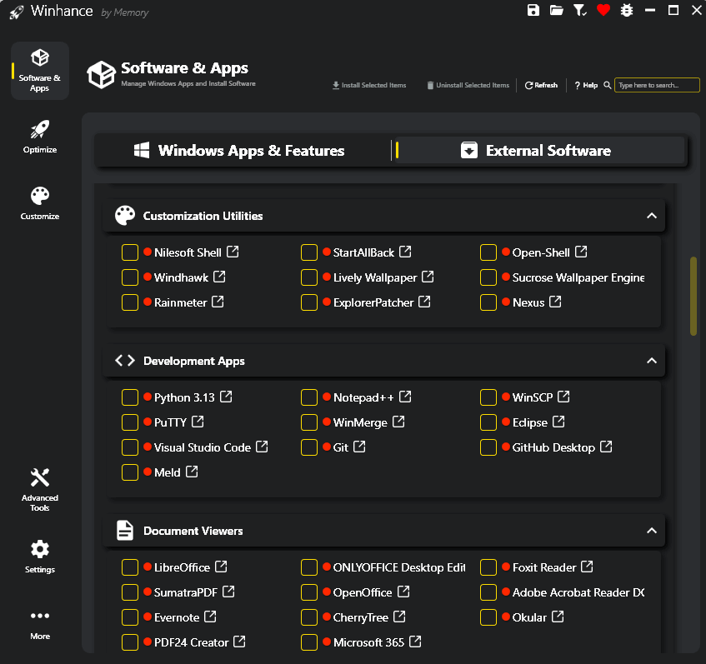Viewport: 706px width, 664px height.
Task: Select the External Software tab
Action: (538, 151)
